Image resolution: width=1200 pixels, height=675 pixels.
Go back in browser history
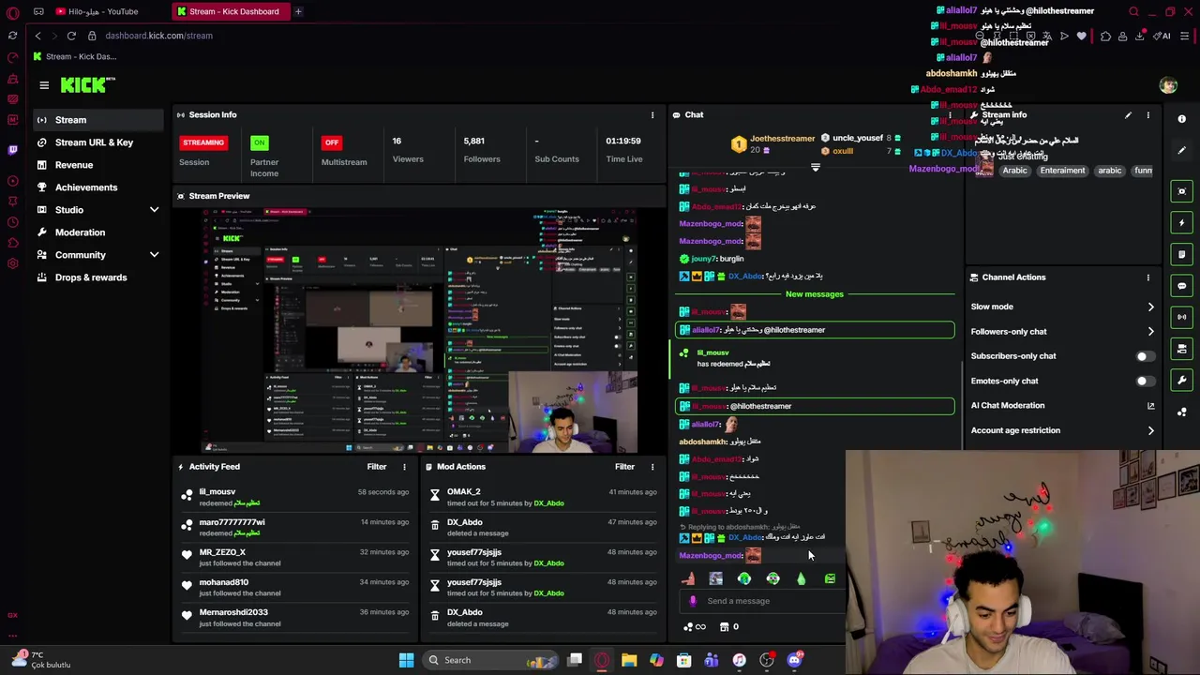coord(37,36)
